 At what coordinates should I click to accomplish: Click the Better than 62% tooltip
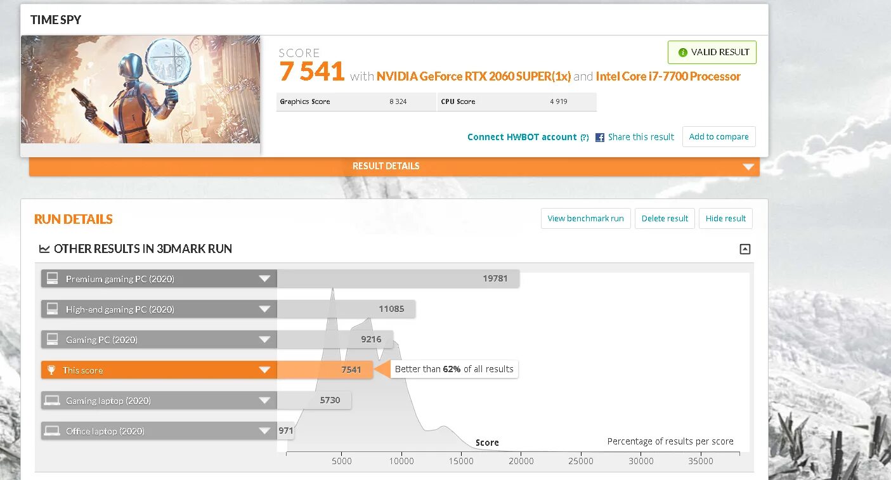point(454,369)
